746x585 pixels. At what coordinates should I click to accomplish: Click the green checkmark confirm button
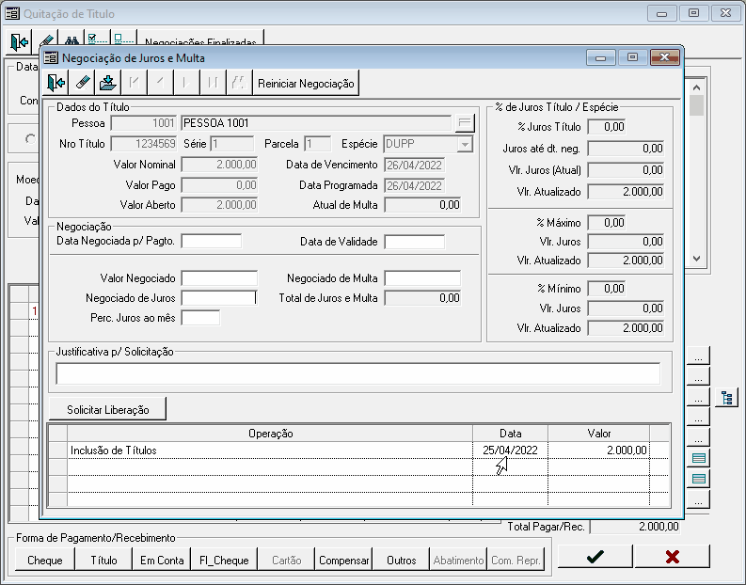[x=595, y=557]
